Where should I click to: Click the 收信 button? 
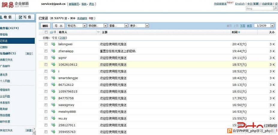click(7, 17)
